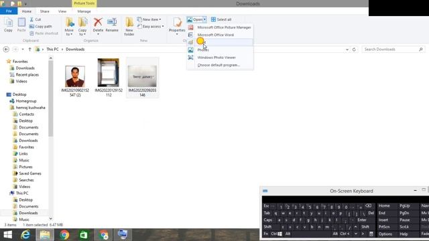429x241 pixels.
Task: Open address bar history dropdown arrow
Action: [347, 50]
